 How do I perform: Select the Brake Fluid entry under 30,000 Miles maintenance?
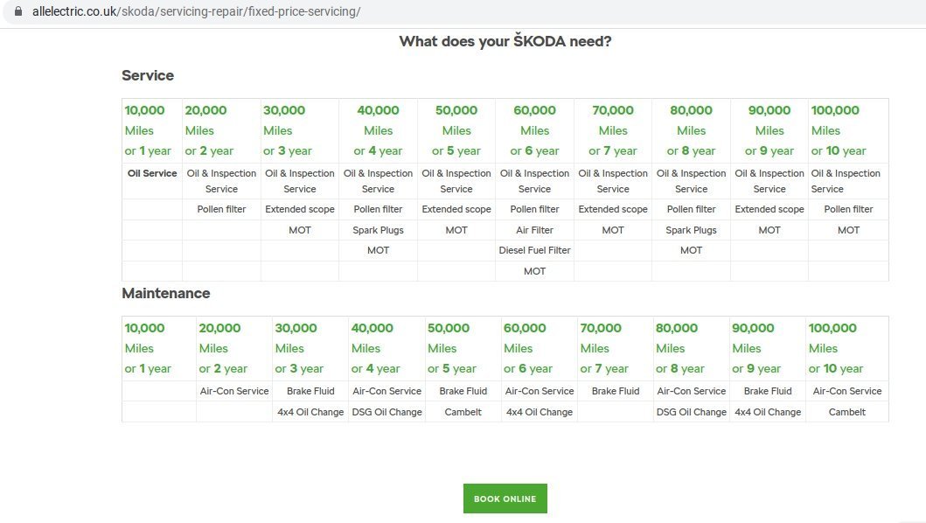click(310, 391)
